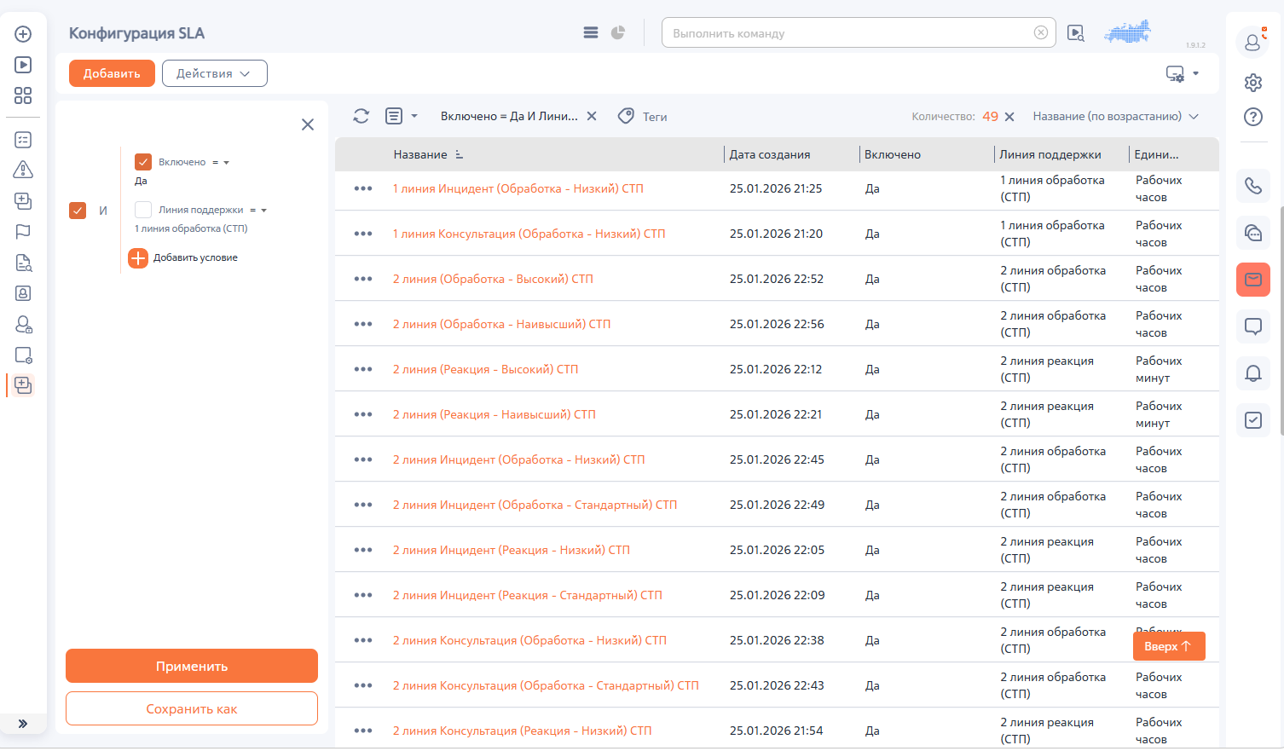Switch to pie chart view icon
This screenshot has width=1284, height=751.
(618, 32)
